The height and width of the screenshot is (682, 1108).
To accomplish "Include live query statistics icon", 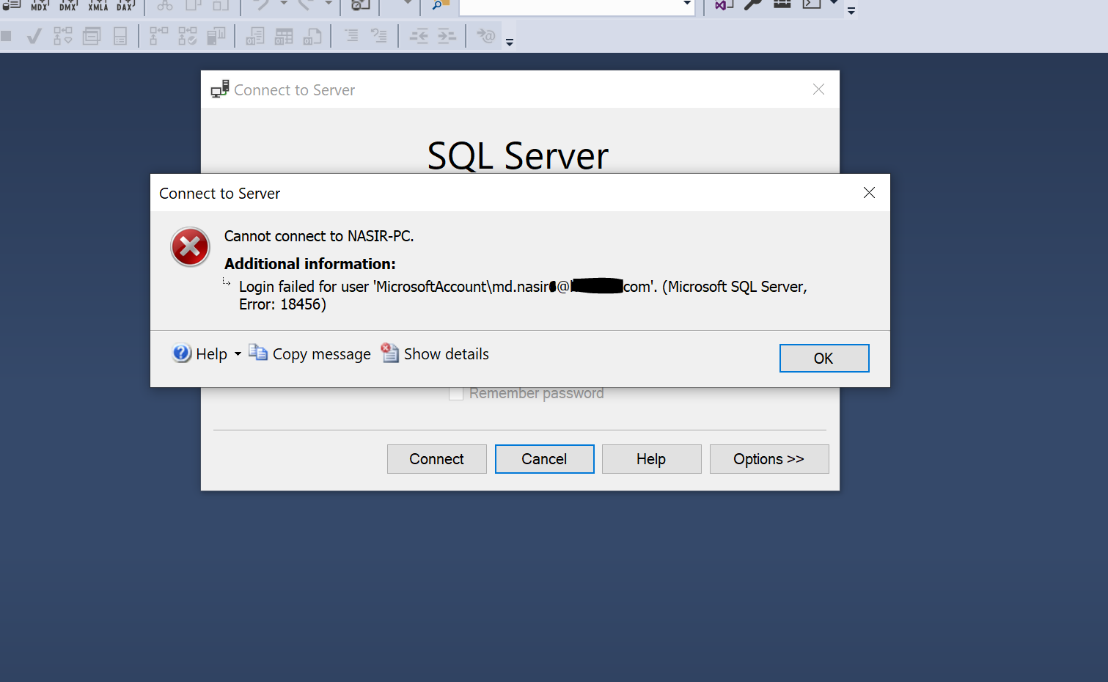I will coord(188,36).
